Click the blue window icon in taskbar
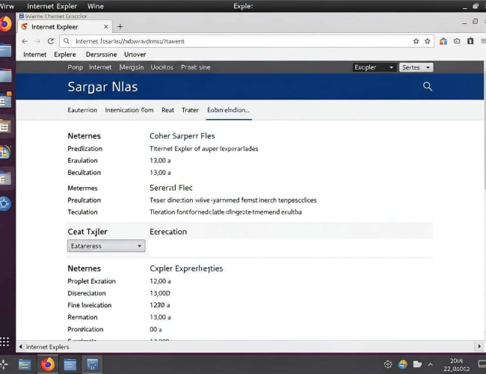 point(93,365)
